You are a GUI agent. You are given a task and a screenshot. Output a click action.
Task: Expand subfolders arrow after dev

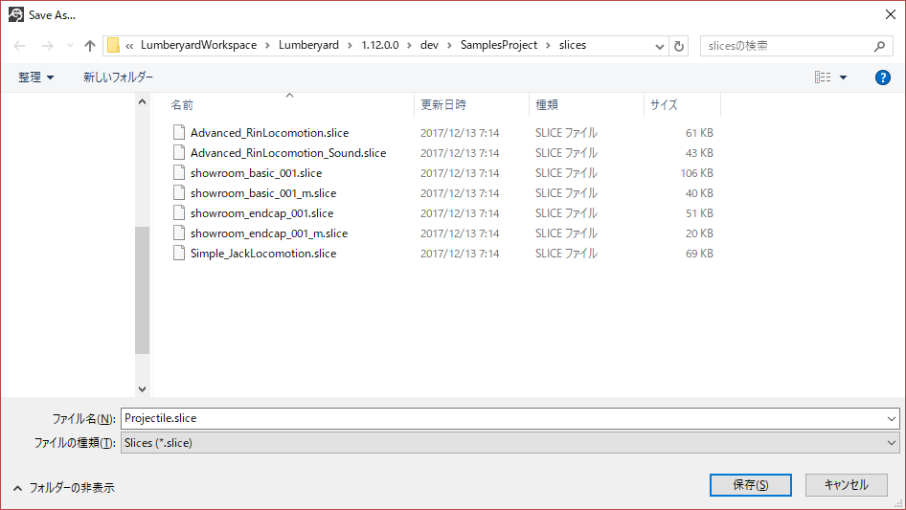449,45
